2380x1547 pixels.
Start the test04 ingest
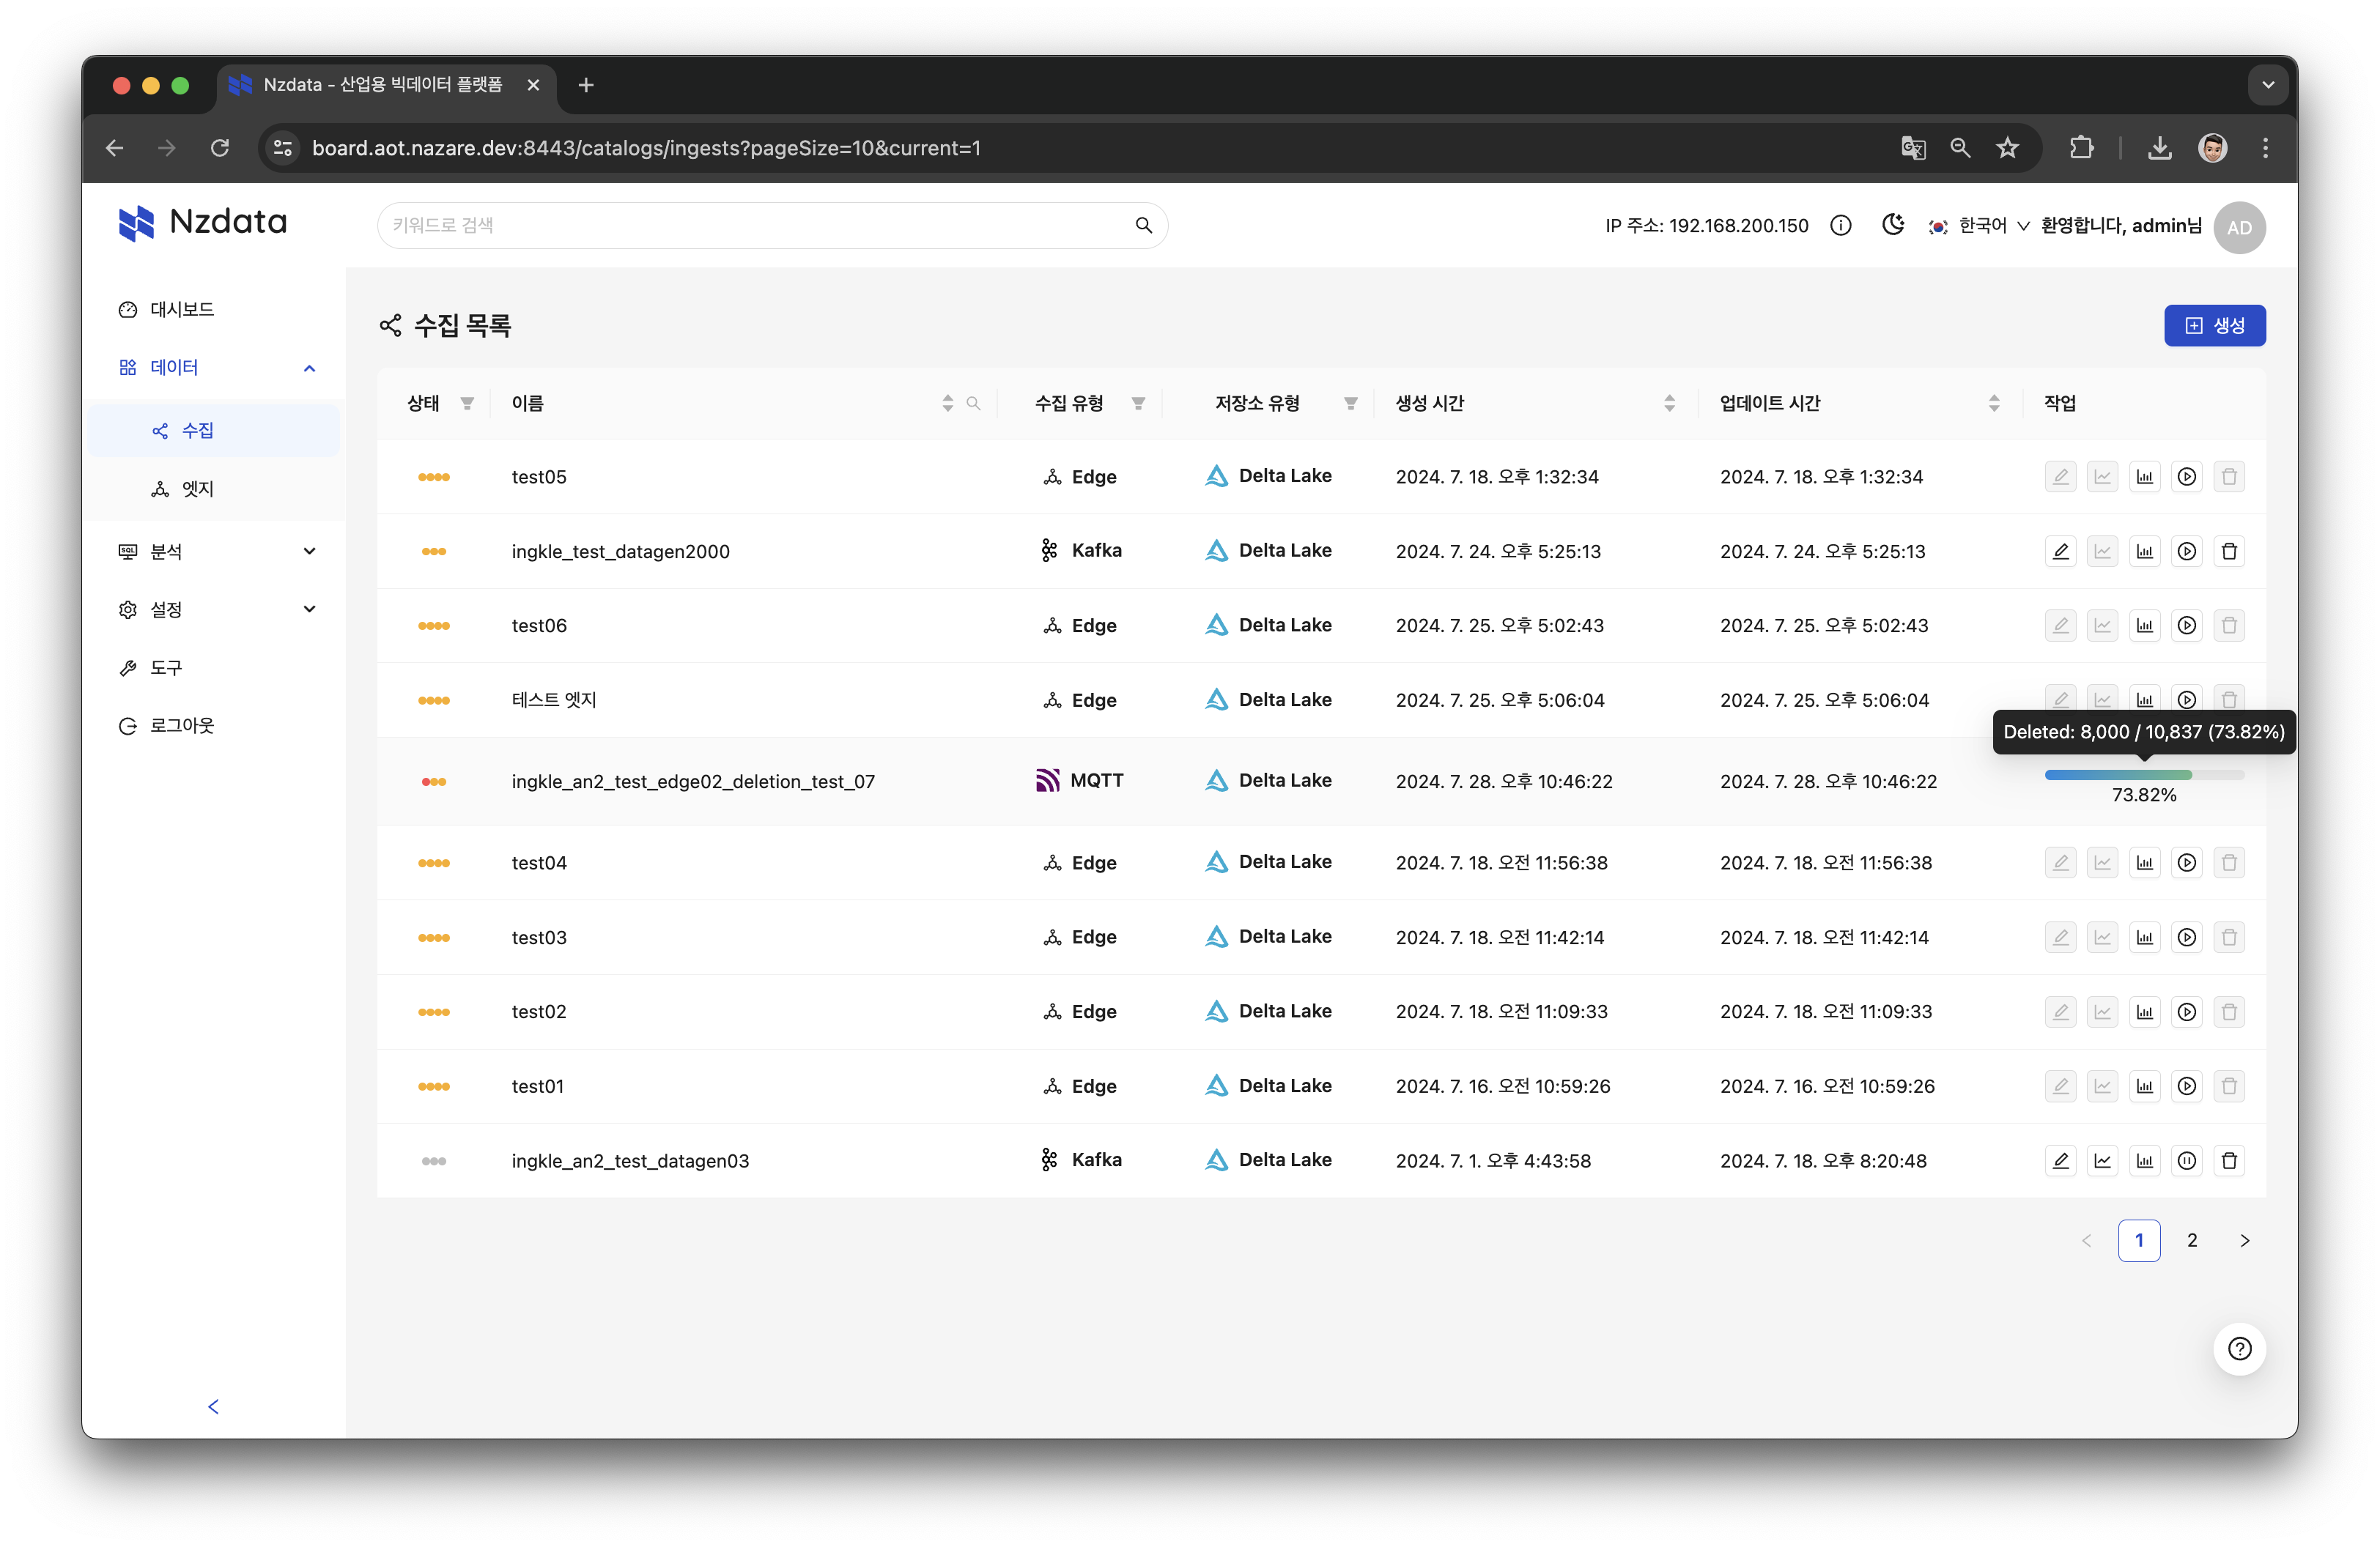[2187, 862]
